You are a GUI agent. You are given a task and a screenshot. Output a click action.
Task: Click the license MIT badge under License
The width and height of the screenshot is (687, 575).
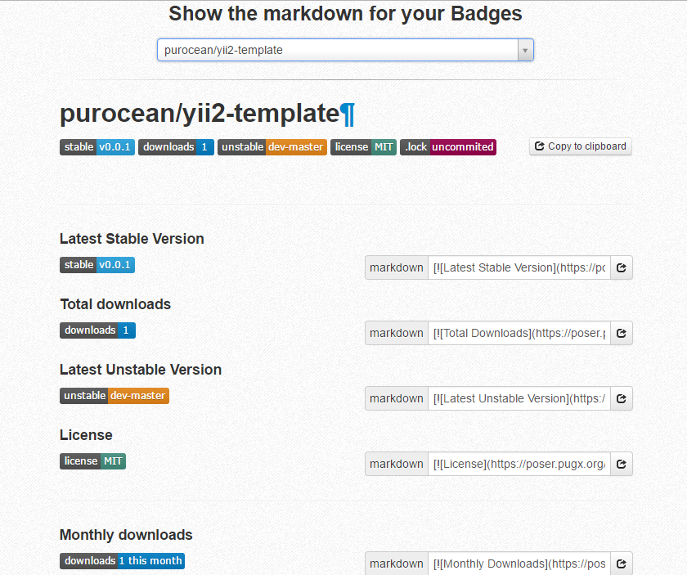pyautogui.click(x=92, y=461)
